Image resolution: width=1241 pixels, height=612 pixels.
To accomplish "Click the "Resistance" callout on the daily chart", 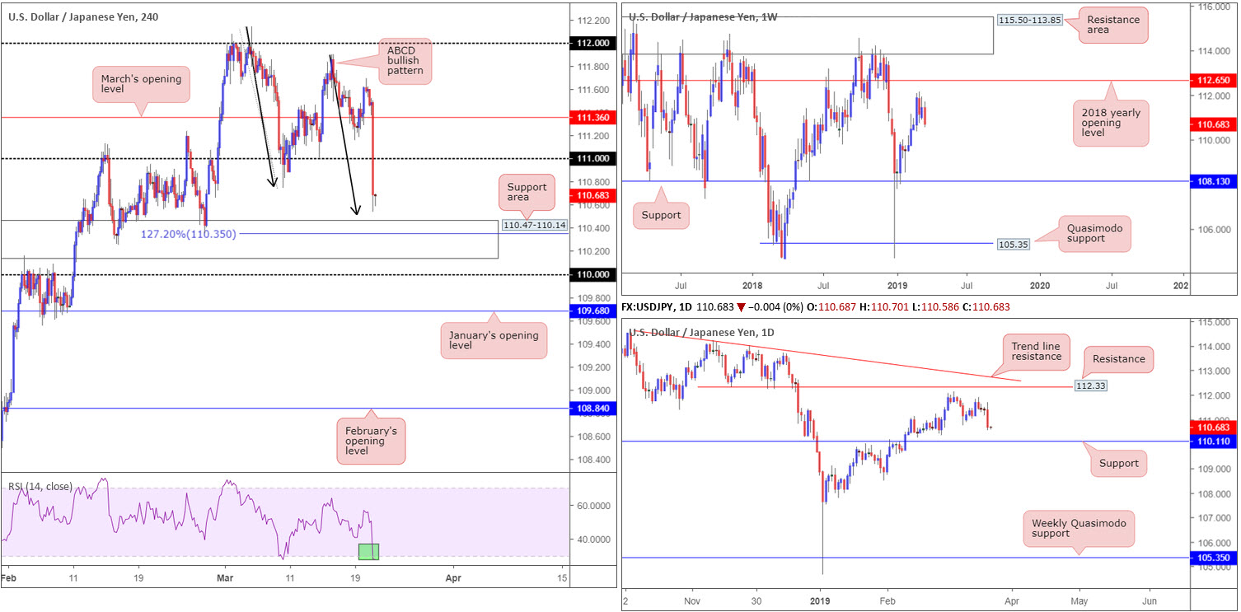I will (x=1118, y=358).
